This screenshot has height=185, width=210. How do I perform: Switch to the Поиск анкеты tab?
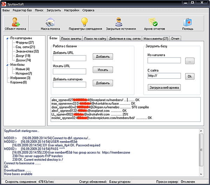71,38
